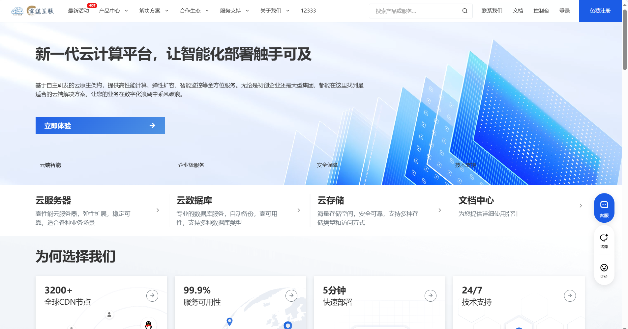
Task: Click the arrow circle on 24/7 support card
Action: pos(570,295)
